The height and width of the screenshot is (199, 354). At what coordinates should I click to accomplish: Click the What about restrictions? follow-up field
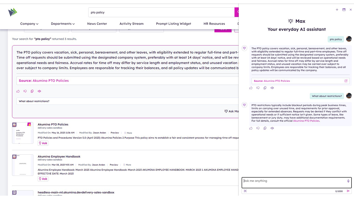(127, 101)
